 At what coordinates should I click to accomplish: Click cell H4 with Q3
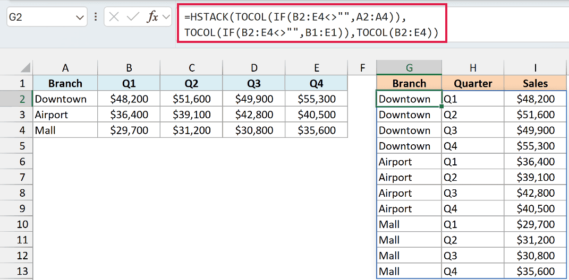click(x=473, y=130)
